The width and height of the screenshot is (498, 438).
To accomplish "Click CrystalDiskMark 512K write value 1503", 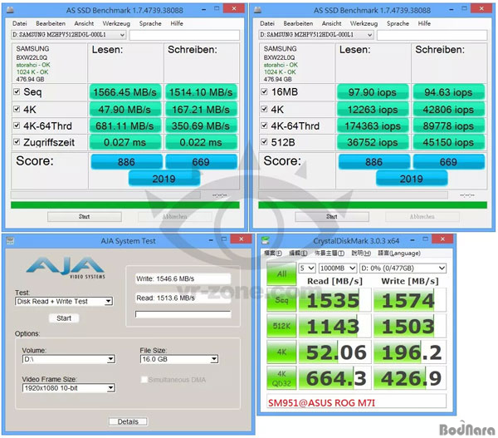I will (410, 326).
